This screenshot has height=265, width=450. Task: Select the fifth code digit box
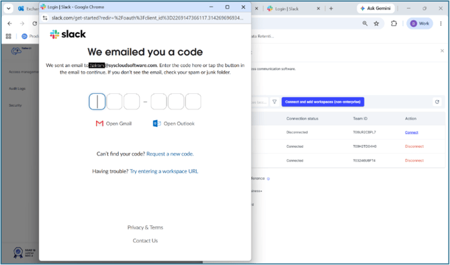point(176,101)
